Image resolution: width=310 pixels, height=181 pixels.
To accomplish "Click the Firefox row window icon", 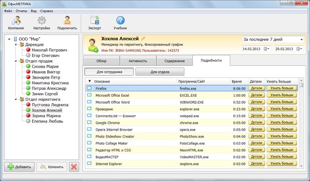I will coord(89,88).
